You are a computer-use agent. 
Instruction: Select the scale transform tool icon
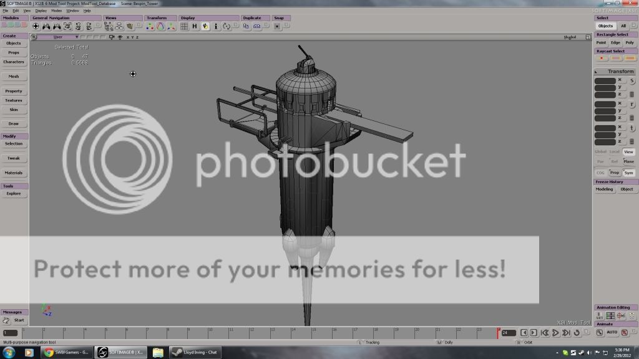[x=150, y=26]
